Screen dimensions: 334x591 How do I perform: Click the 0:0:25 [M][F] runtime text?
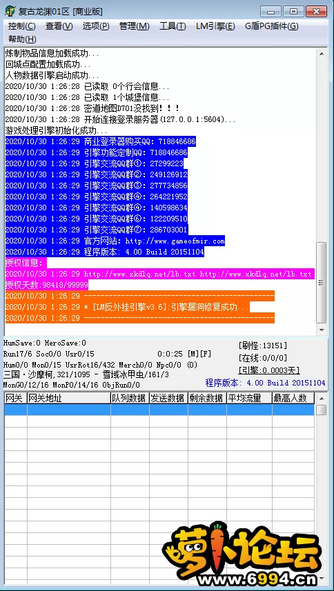(184, 354)
